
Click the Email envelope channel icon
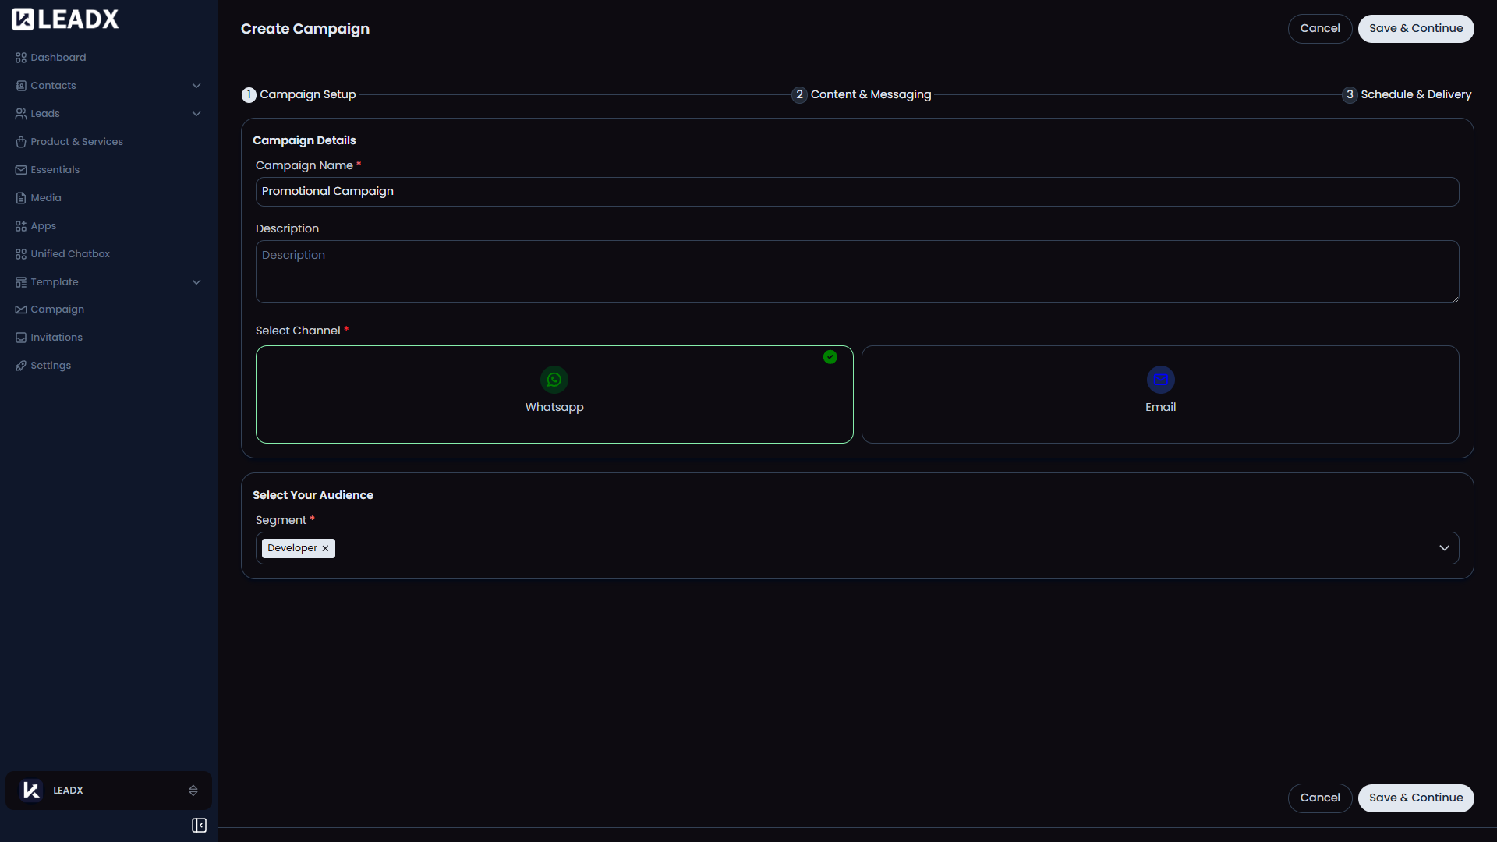coord(1160,380)
